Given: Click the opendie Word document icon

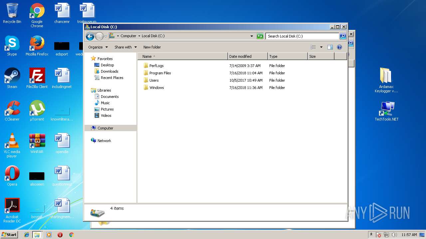Looking at the screenshot, I should pos(62,143).
